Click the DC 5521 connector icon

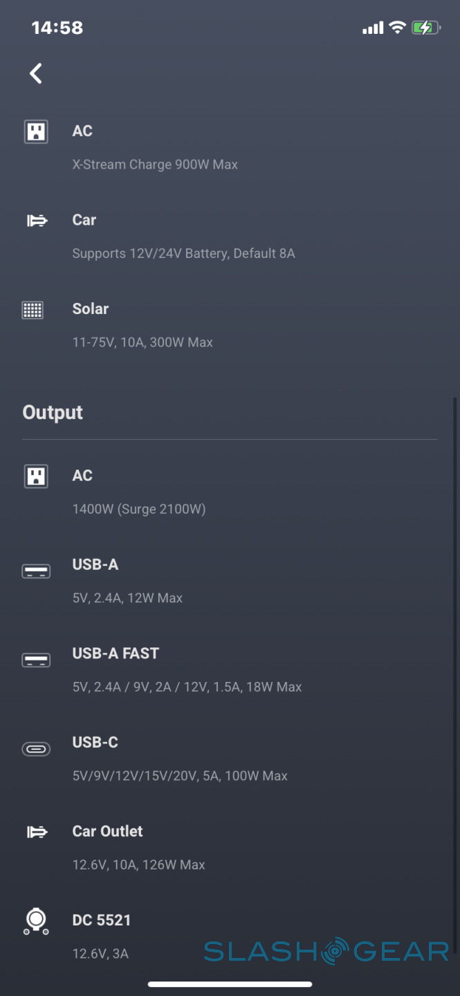[36, 922]
